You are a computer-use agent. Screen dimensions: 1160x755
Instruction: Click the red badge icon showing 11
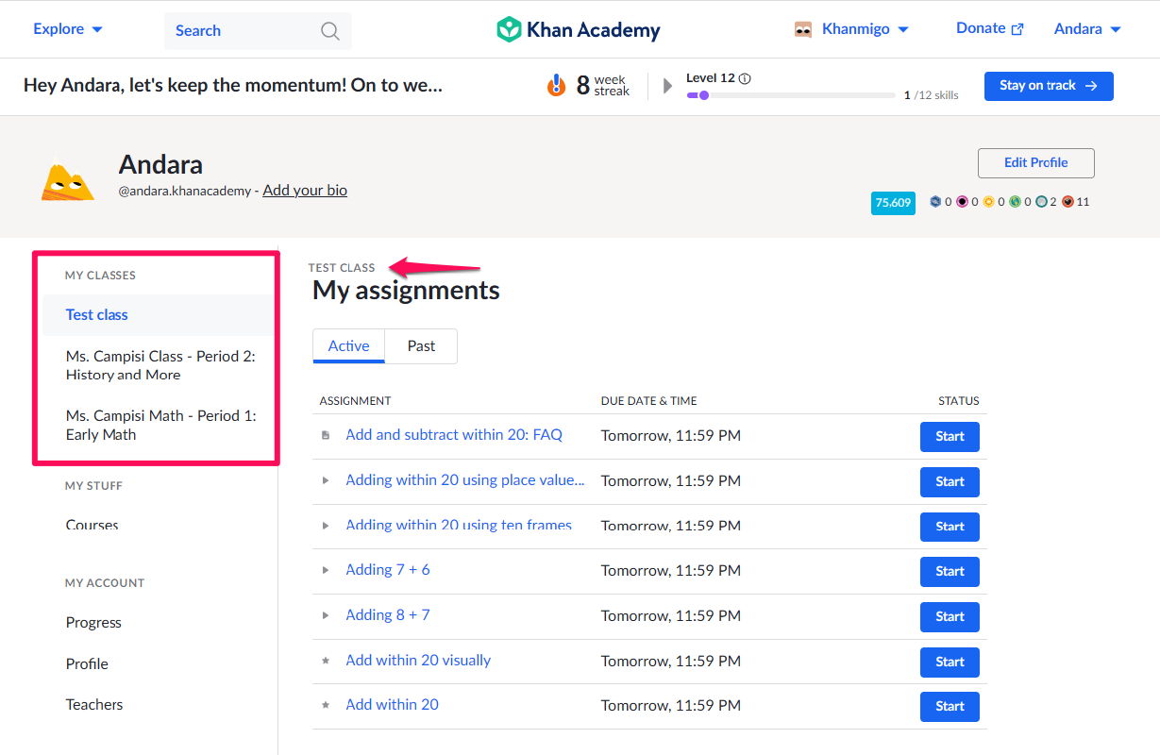pyautogui.click(x=1068, y=202)
